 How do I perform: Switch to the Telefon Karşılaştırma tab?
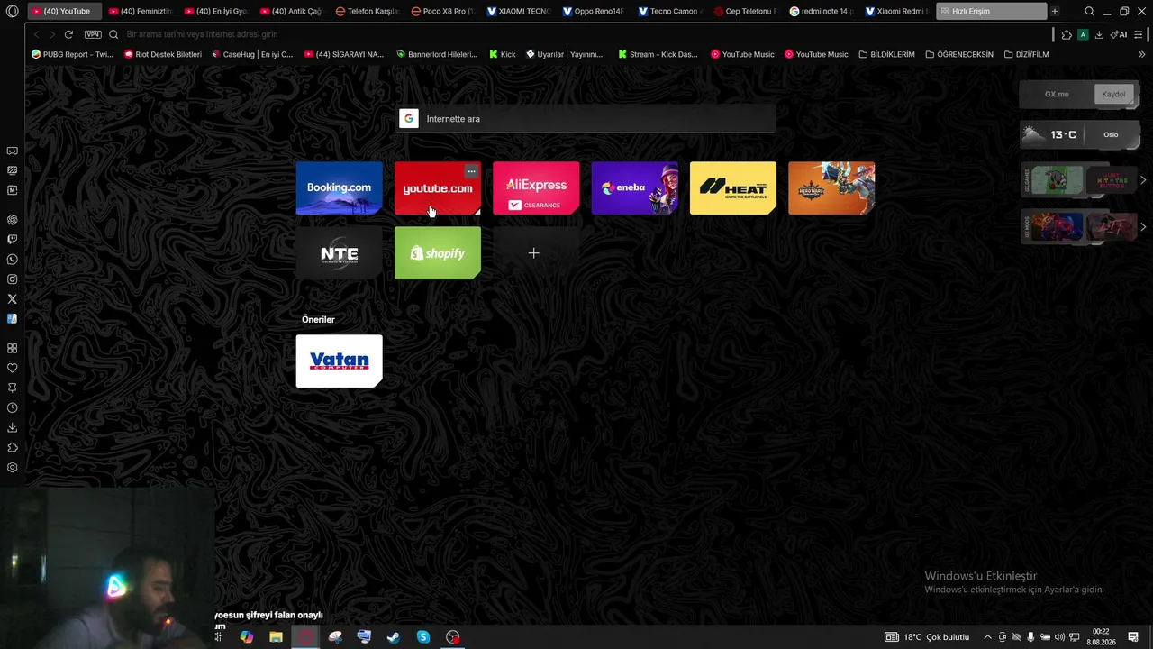(x=367, y=12)
